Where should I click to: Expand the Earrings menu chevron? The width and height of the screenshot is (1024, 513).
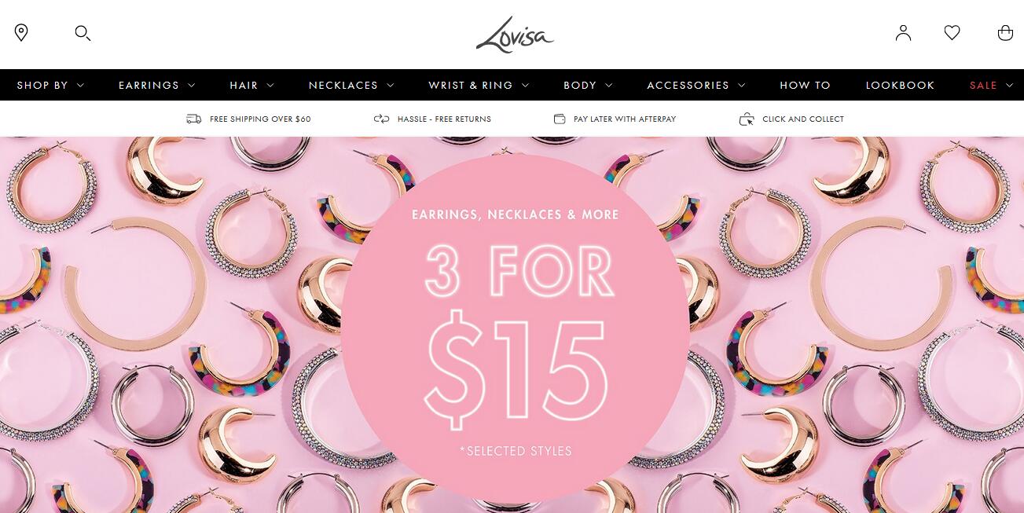pos(191,85)
